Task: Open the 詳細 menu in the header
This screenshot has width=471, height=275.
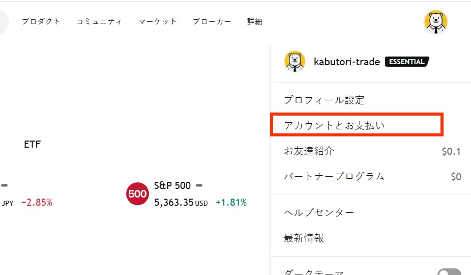Action: click(x=255, y=21)
